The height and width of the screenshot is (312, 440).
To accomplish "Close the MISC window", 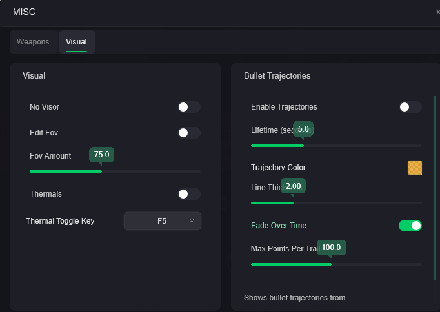I will pyautogui.click(x=437, y=12).
